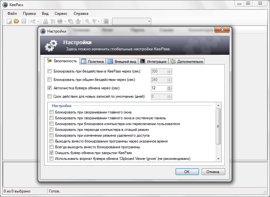Click the settings list scroll up arrow
This screenshot has height=197, width=270.
[218, 105]
